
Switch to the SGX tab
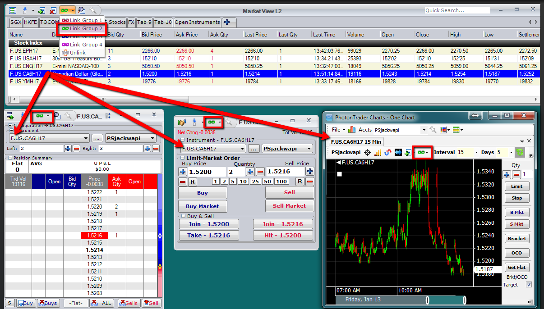(16, 22)
